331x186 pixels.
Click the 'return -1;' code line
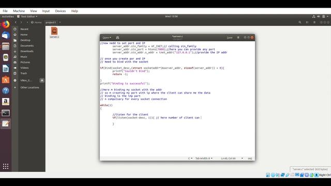120,74
